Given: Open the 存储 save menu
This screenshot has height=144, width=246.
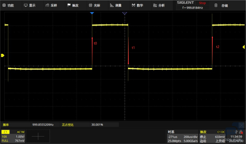Looking at the screenshot, I should 221,5.
